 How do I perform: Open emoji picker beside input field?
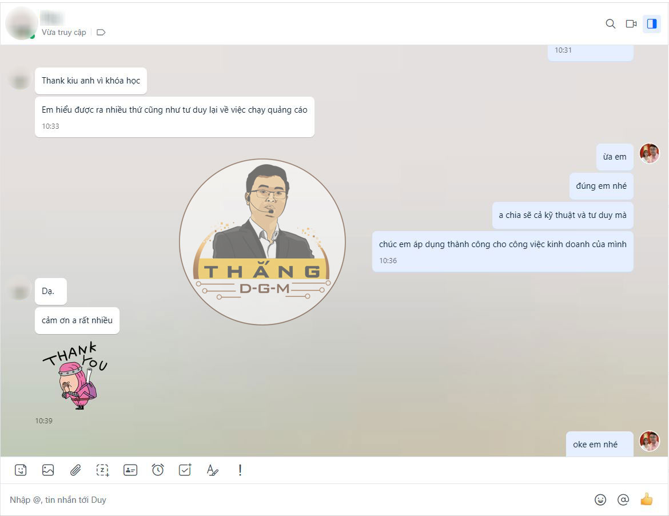tap(600, 499)
